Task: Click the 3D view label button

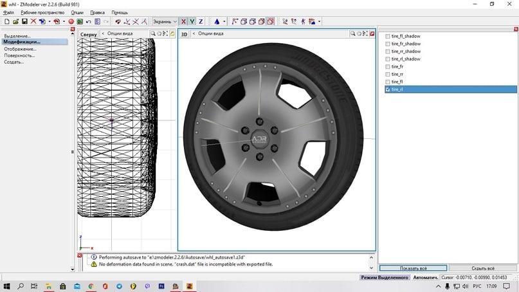Action: [x=184, y=34]
